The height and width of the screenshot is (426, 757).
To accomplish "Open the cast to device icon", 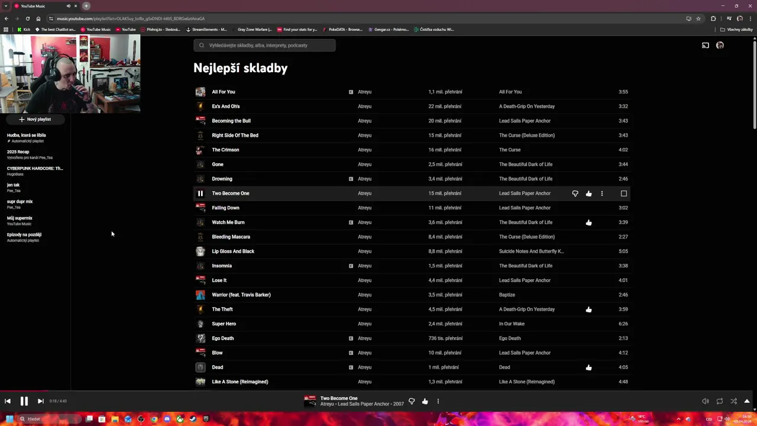I will point(706,46).
